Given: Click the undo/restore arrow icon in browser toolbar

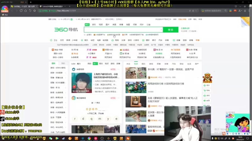Looking at the screenshot, I should coord(30,11).
